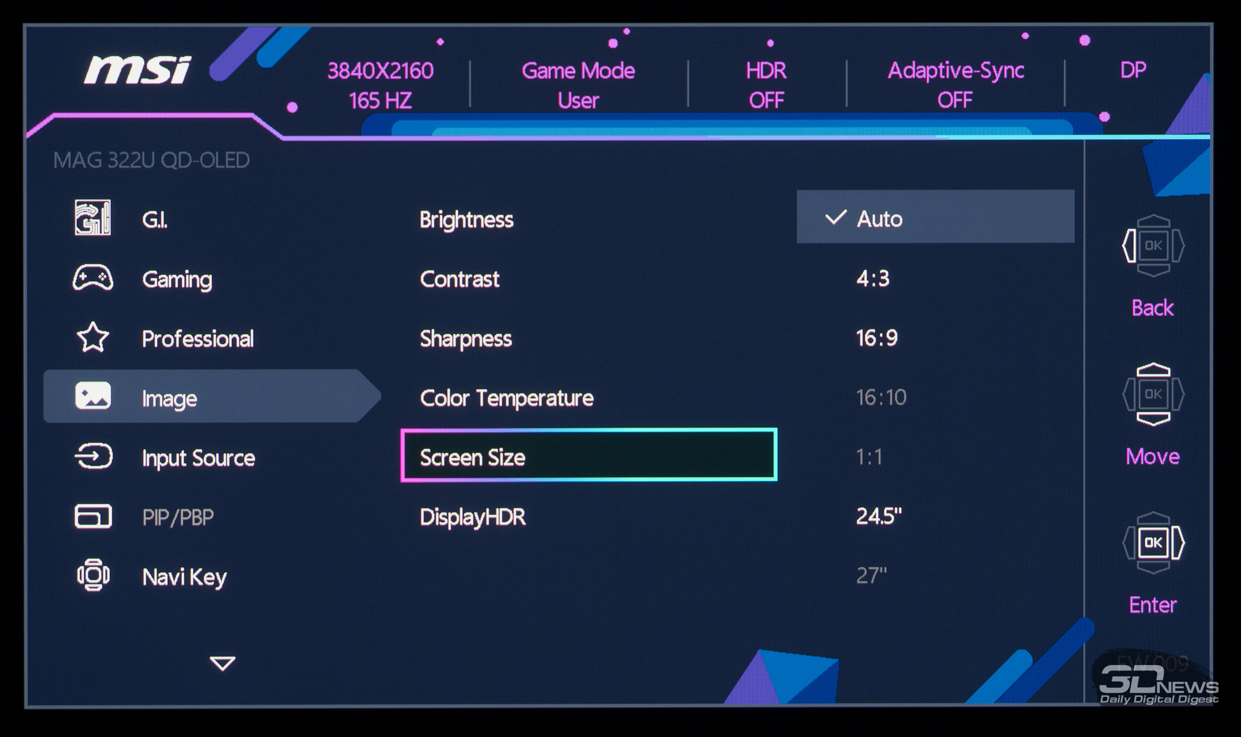This screenshot has height=737, width=1241.
Task: Open the Brightness setting
Action: pyautogui.click(x=467, y=220)
